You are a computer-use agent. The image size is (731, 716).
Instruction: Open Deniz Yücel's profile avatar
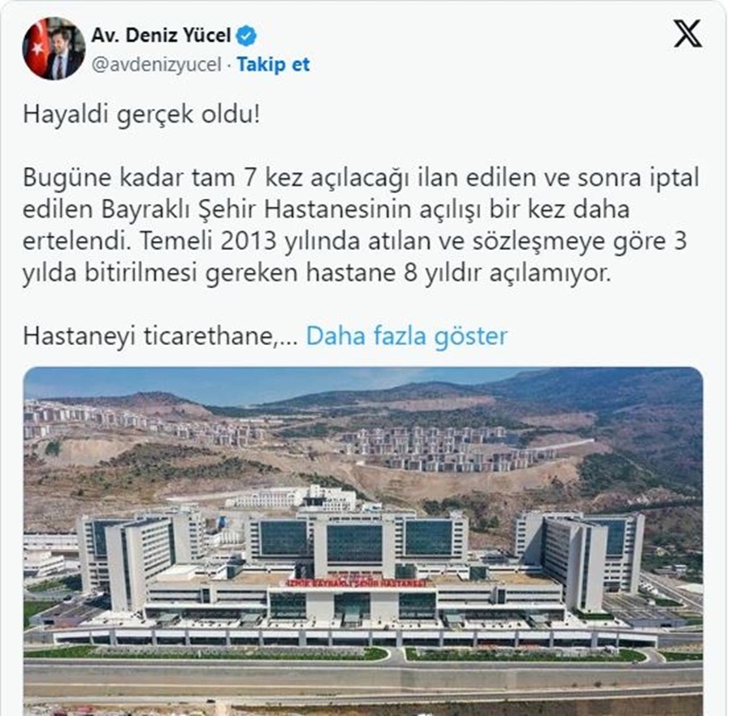tap(54, 49)
